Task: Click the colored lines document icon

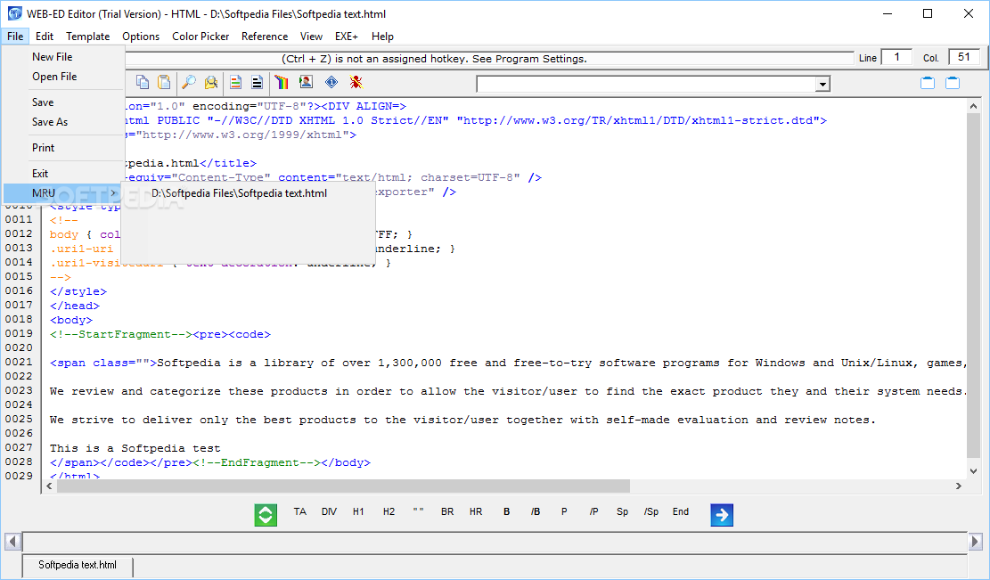Action: tap(235, 82)
